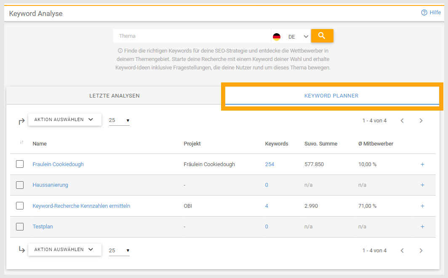Viewport: 448px width, 278px height.
Task: Click the plus icon for Fraulein Cookiedough row
Action: (x=422, y=164)
